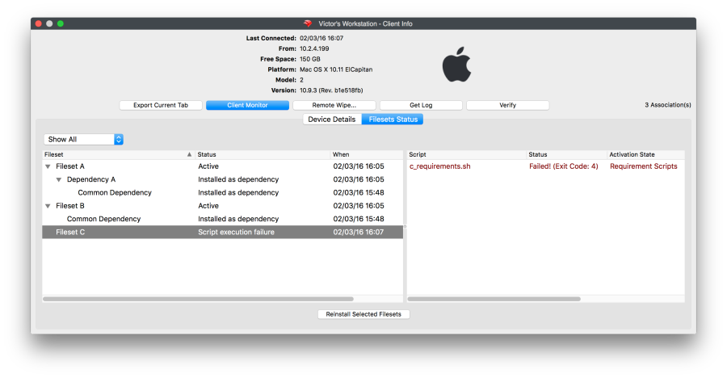Open the Show All filter dropdown
The image size is (727, 378).
point(83,139)
